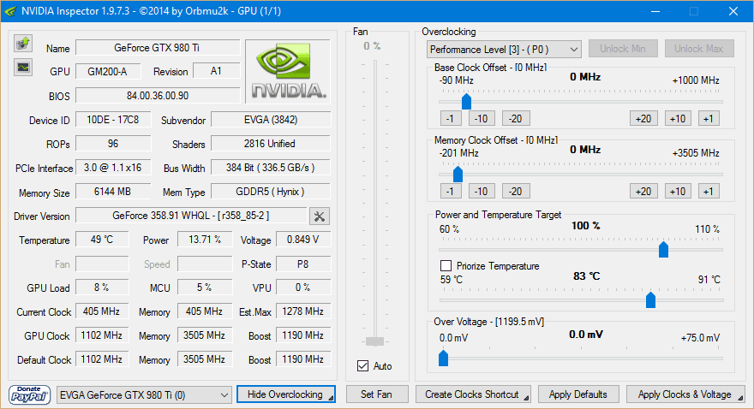Click the ROPs value 96
Viewport: 754px width, 409px height.
[x=113, y=144]
